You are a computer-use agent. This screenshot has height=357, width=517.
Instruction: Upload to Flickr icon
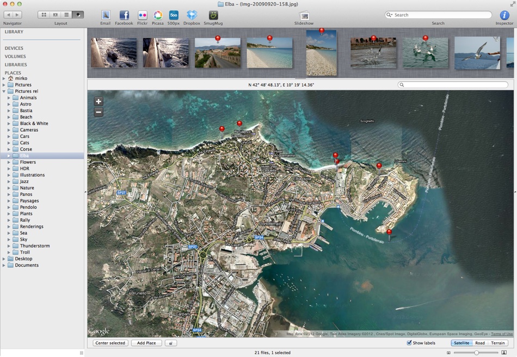[x=143, y=15]
